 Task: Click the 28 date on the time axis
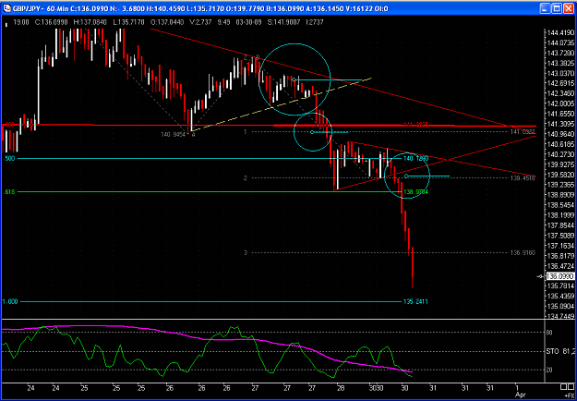(340, 388)
